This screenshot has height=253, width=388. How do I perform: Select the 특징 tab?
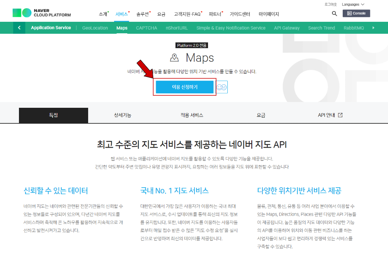click(54, 115)
